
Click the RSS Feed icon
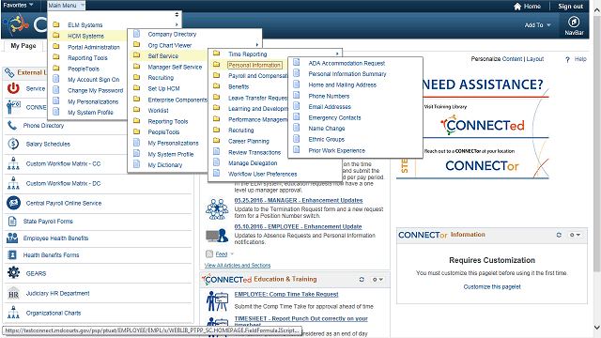pyautogui.click(x=209, y=253)
